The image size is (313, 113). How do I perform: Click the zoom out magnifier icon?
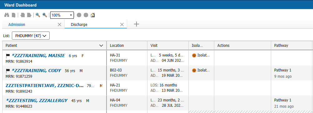(38, 15)
